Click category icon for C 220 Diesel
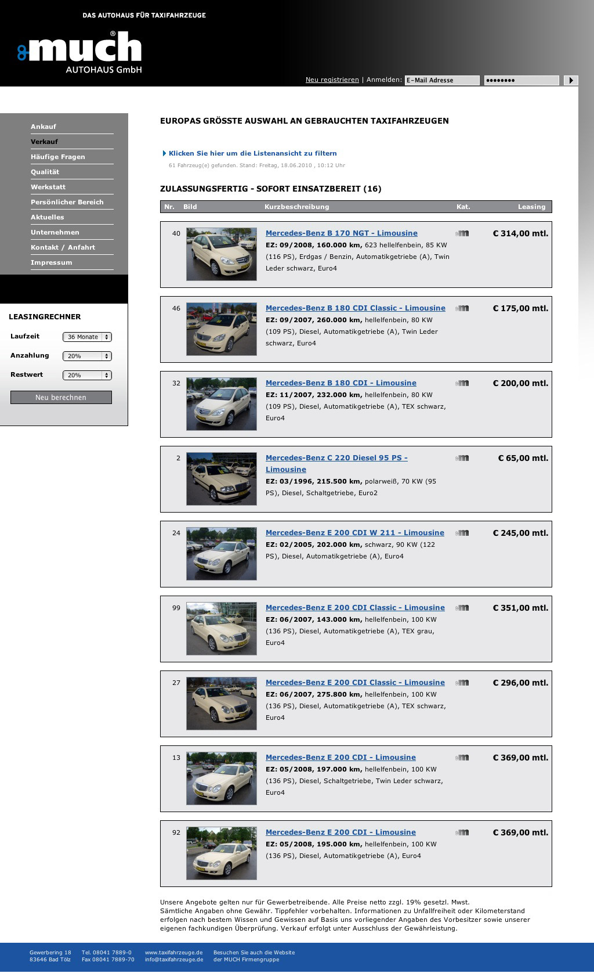The image size is (594, 977). click(x=462, y=458)
